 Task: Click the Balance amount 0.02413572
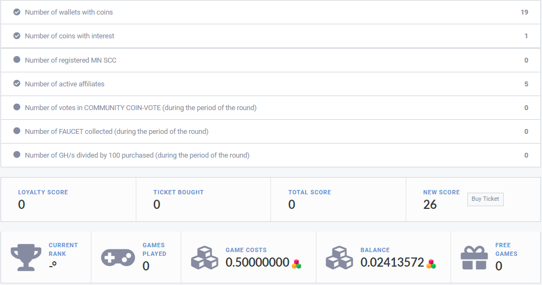tap(392, 263)
